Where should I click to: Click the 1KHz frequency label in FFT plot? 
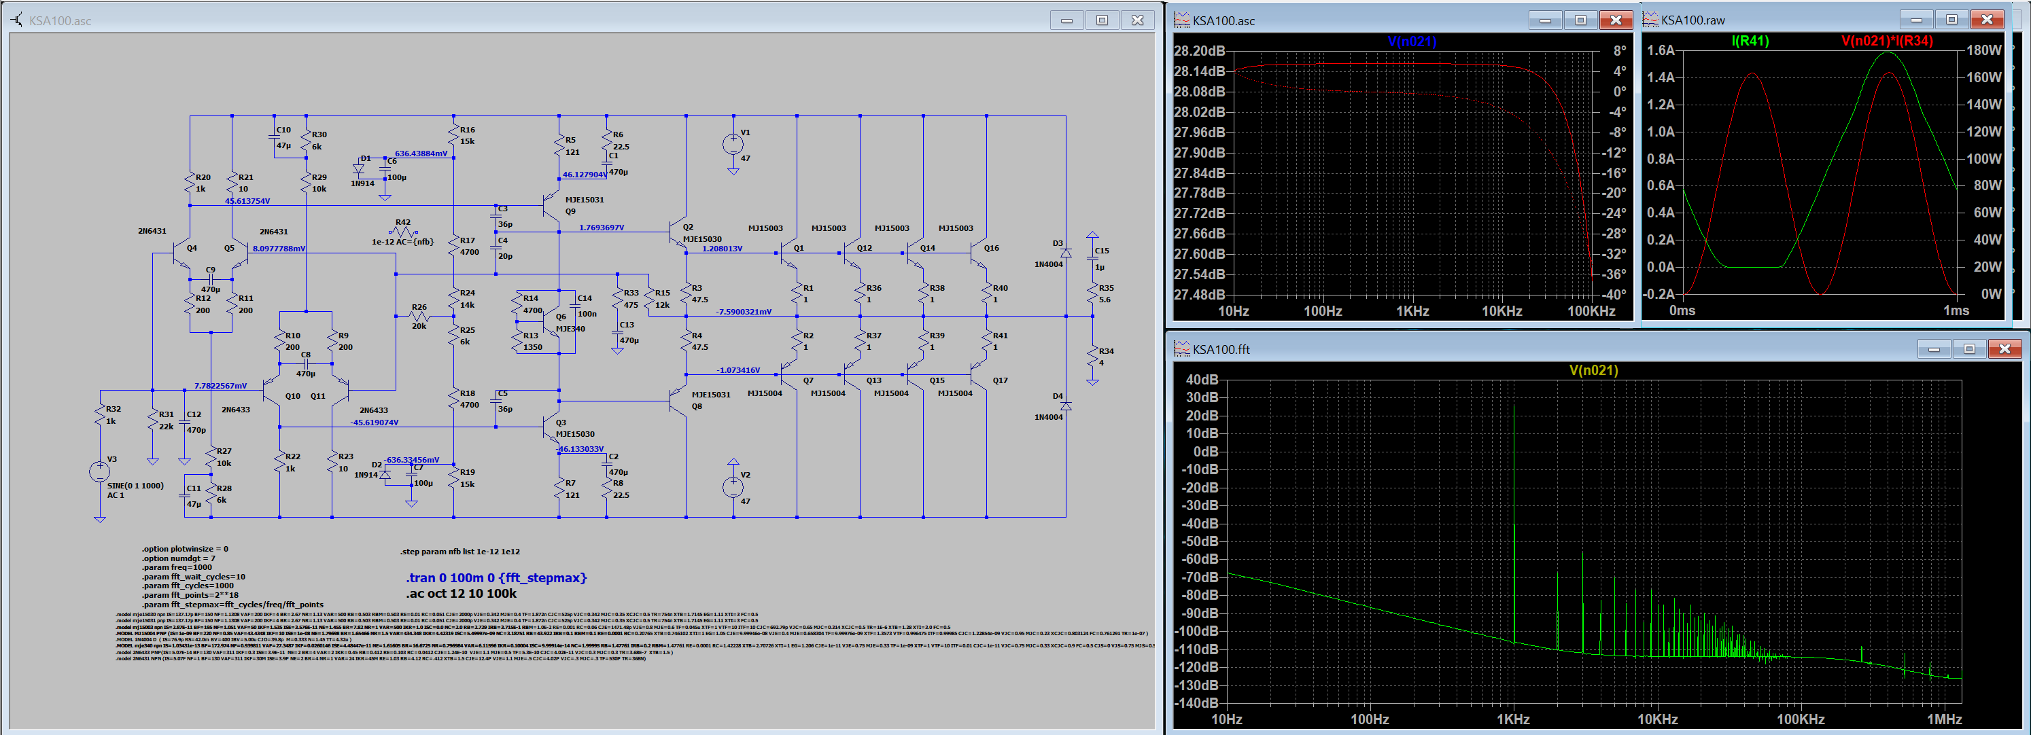pyautogui.click(x=1513, y=719)
